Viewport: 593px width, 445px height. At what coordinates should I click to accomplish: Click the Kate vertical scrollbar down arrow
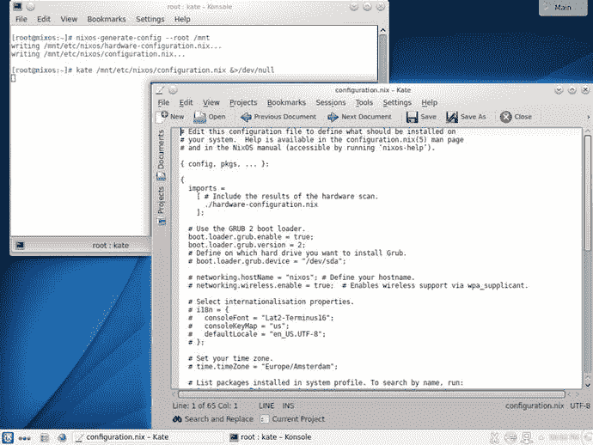tap(587, 386)
